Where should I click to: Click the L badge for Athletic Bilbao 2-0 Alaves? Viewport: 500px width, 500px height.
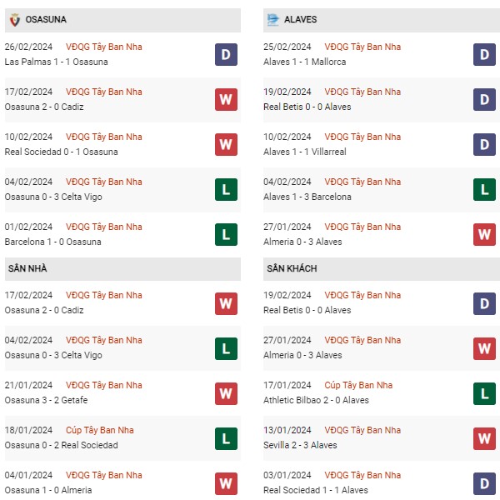click(484, 394)
